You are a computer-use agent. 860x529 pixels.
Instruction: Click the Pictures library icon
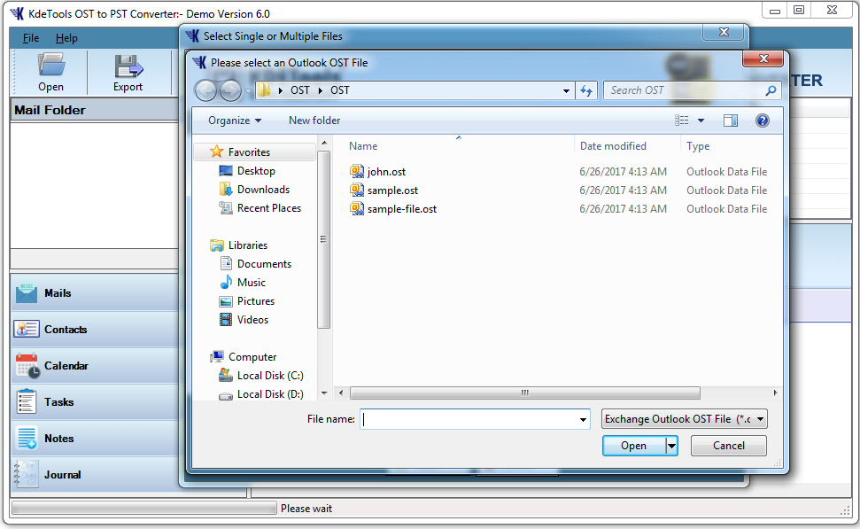(x=226, y=301)
